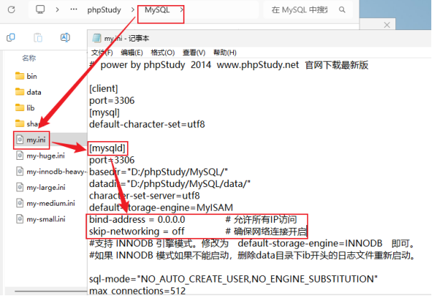Click the power by phpStudy comment line
The height and width of the screenshot is (296, 432).
(x=229, y=65)
